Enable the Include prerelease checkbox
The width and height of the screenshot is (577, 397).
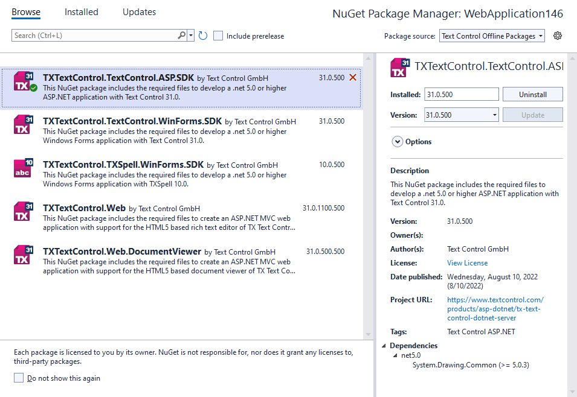pos(218,36)
